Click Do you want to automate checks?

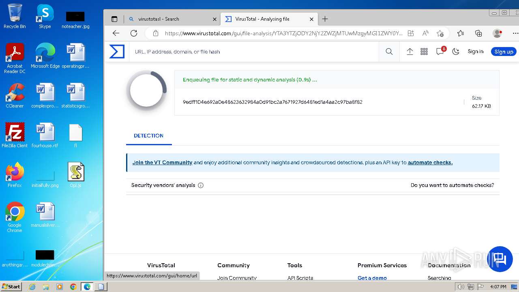(x=452, y=185)
